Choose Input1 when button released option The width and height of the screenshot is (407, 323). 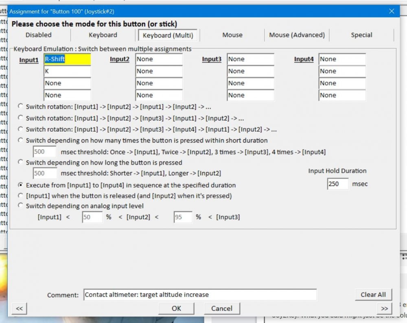pos(21,195)
